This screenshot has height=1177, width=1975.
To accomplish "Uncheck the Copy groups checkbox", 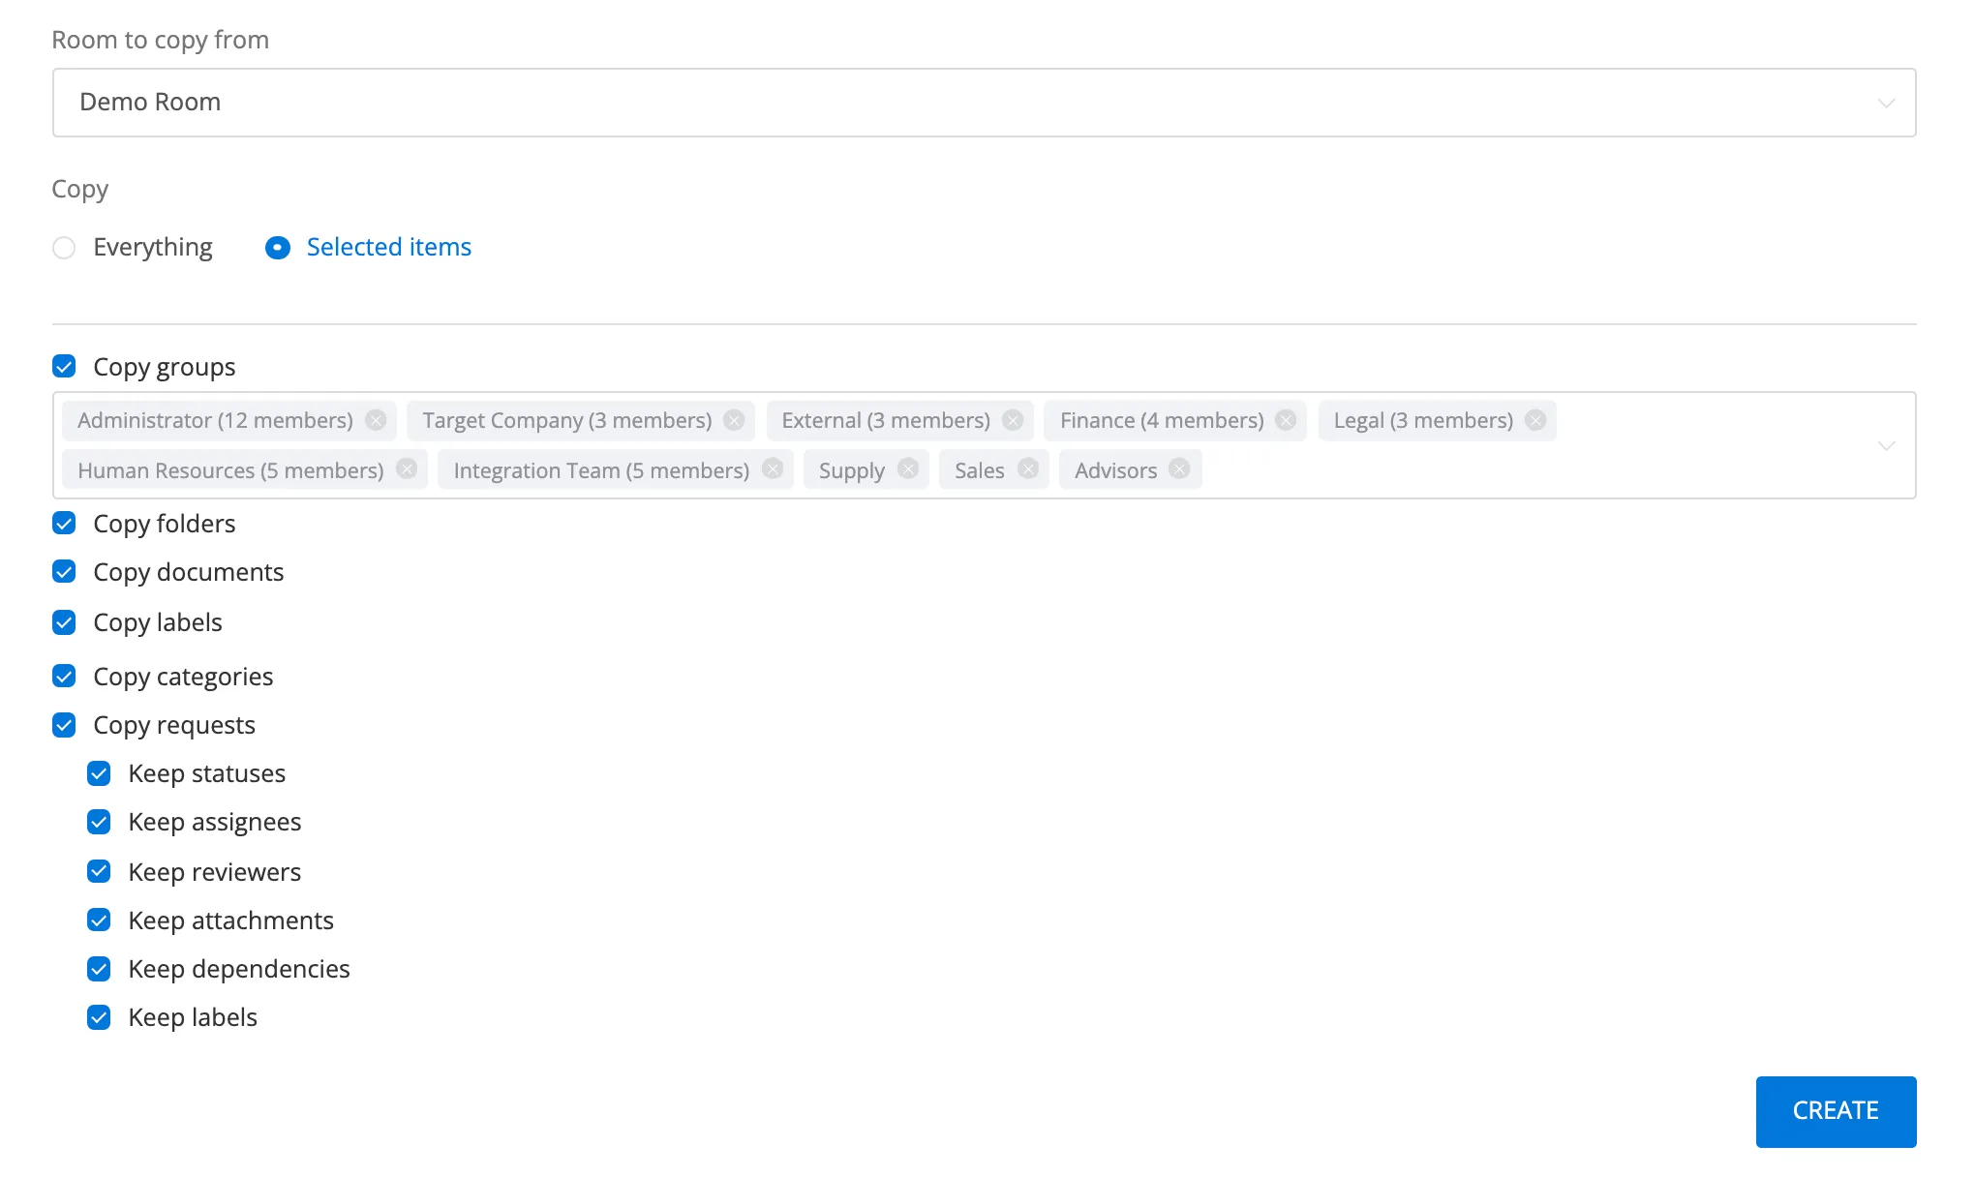I will [x=64, y=367].
